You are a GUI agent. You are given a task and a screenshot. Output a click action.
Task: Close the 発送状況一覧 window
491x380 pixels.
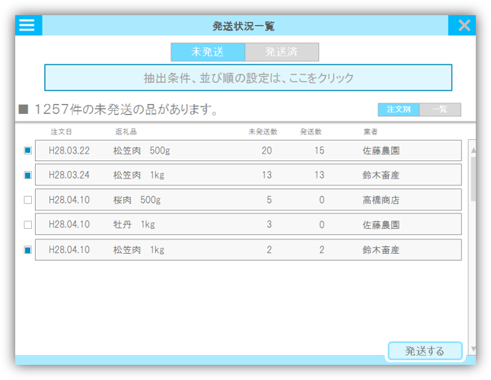point(463,25)
